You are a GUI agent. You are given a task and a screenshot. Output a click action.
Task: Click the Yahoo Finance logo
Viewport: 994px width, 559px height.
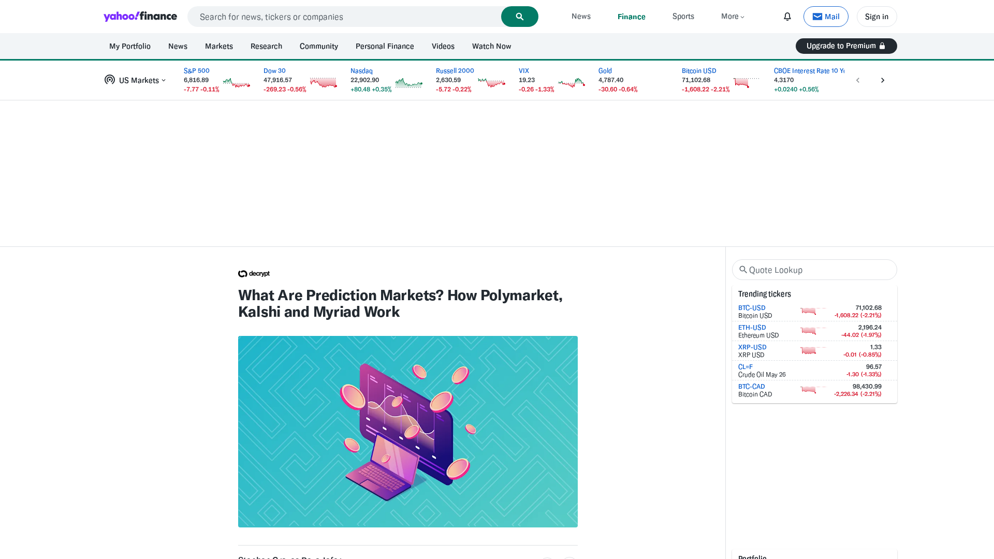[140, 17]
